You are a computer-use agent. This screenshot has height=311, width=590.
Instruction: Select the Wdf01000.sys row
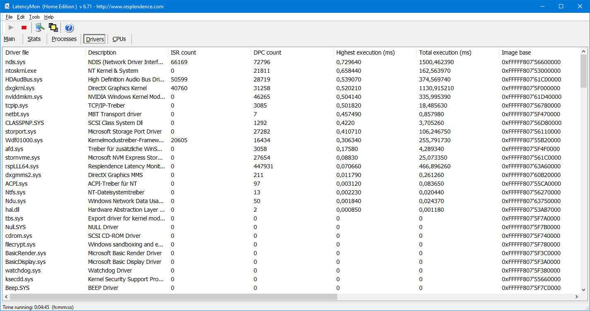click(291, 140)
